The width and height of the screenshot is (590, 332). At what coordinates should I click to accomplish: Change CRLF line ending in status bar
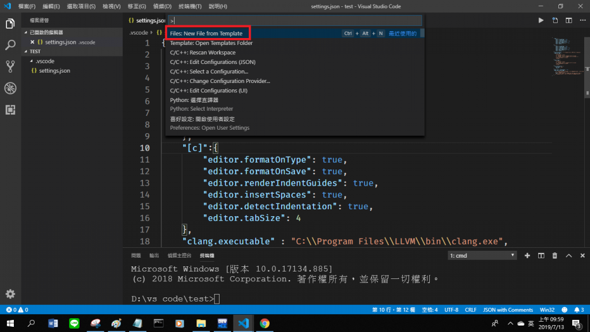click(x=470, y=310)
